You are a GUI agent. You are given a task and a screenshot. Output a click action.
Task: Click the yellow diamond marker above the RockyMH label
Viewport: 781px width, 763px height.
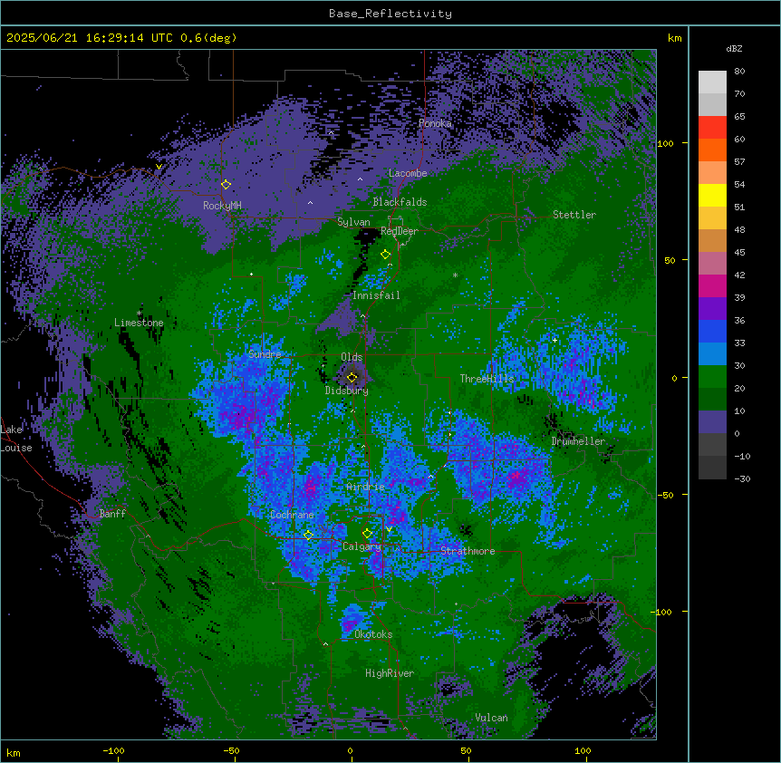coord(226,184)
